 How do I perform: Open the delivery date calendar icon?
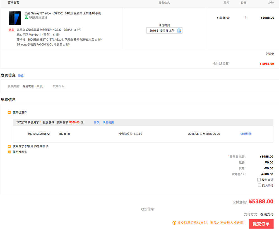179,31
